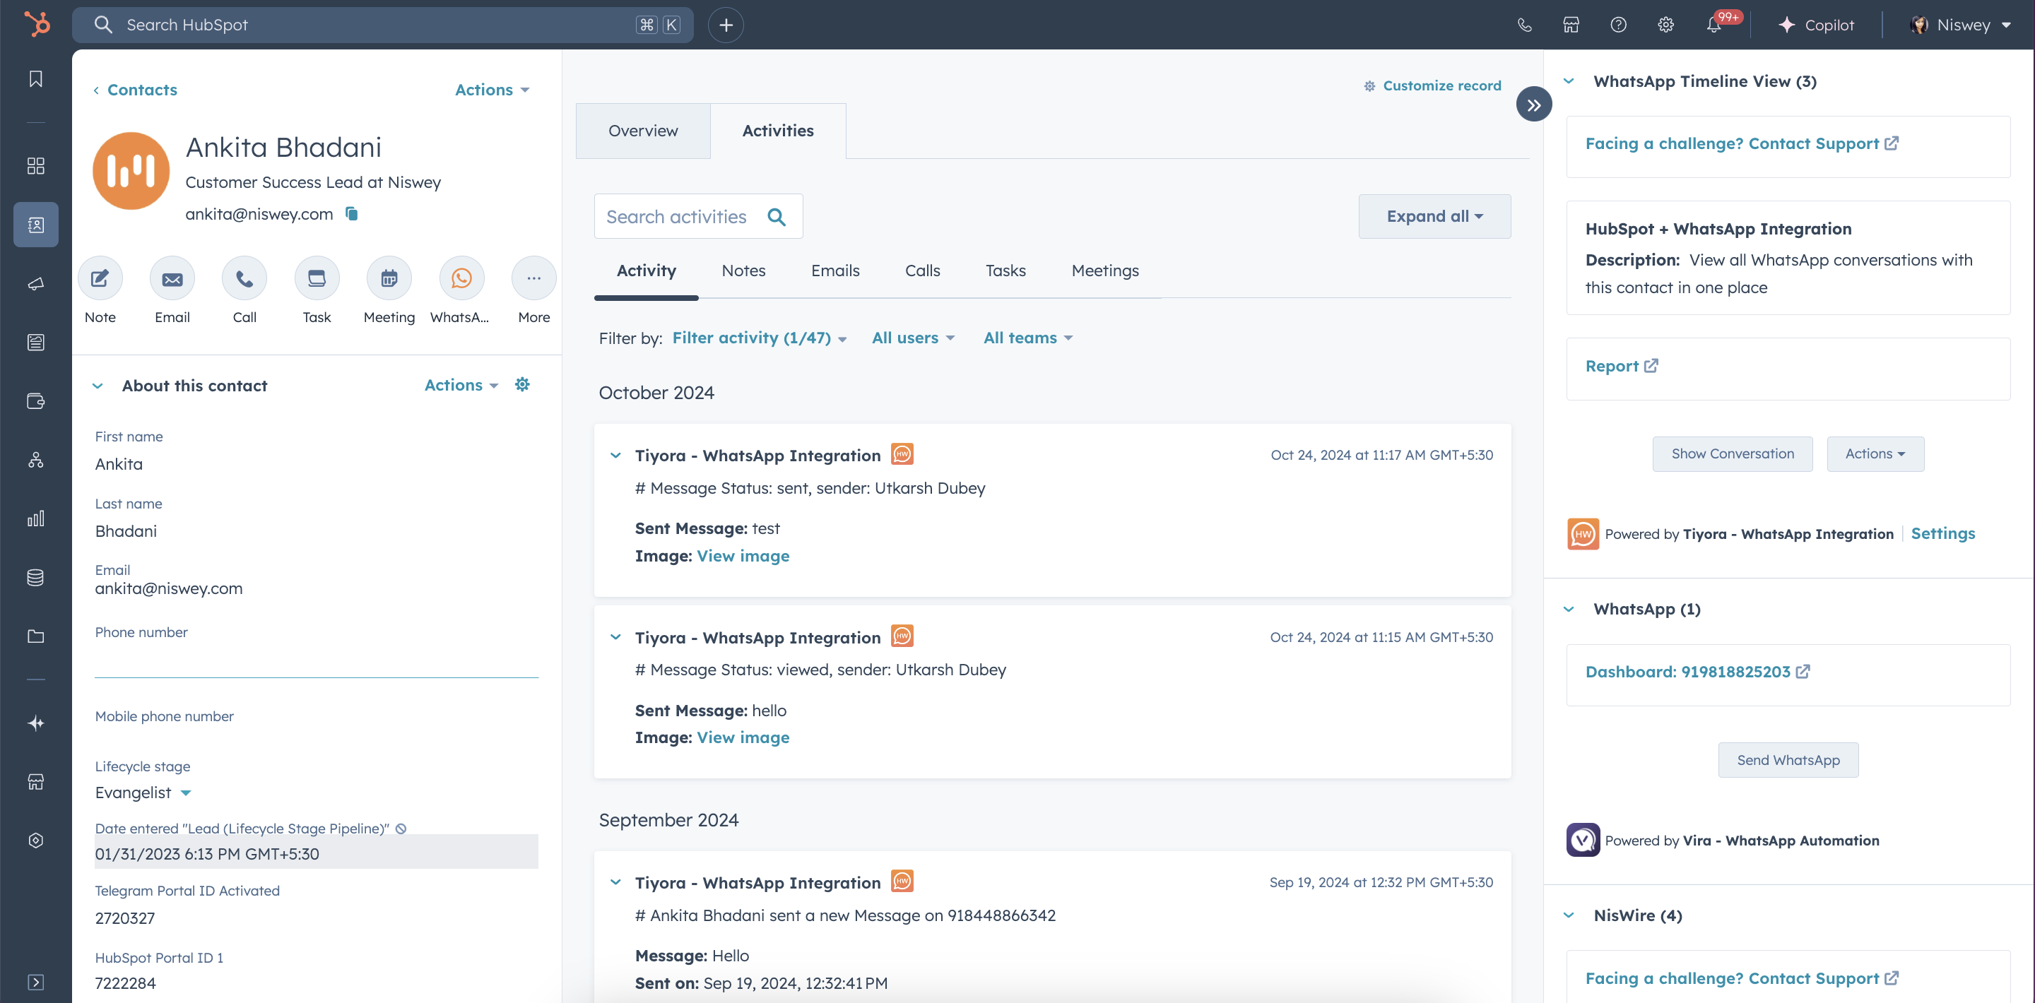Open CRM contacts icon in sidebar

tap(35, 225)
